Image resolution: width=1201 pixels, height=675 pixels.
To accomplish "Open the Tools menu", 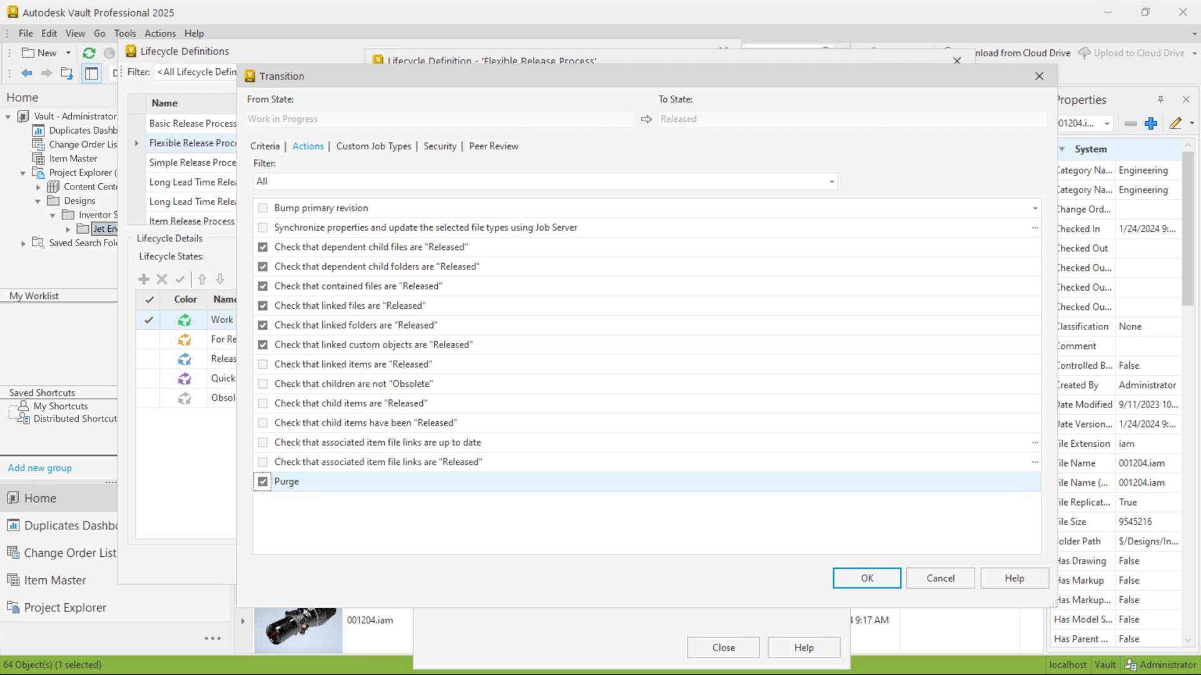I will (x=124, y=33).
